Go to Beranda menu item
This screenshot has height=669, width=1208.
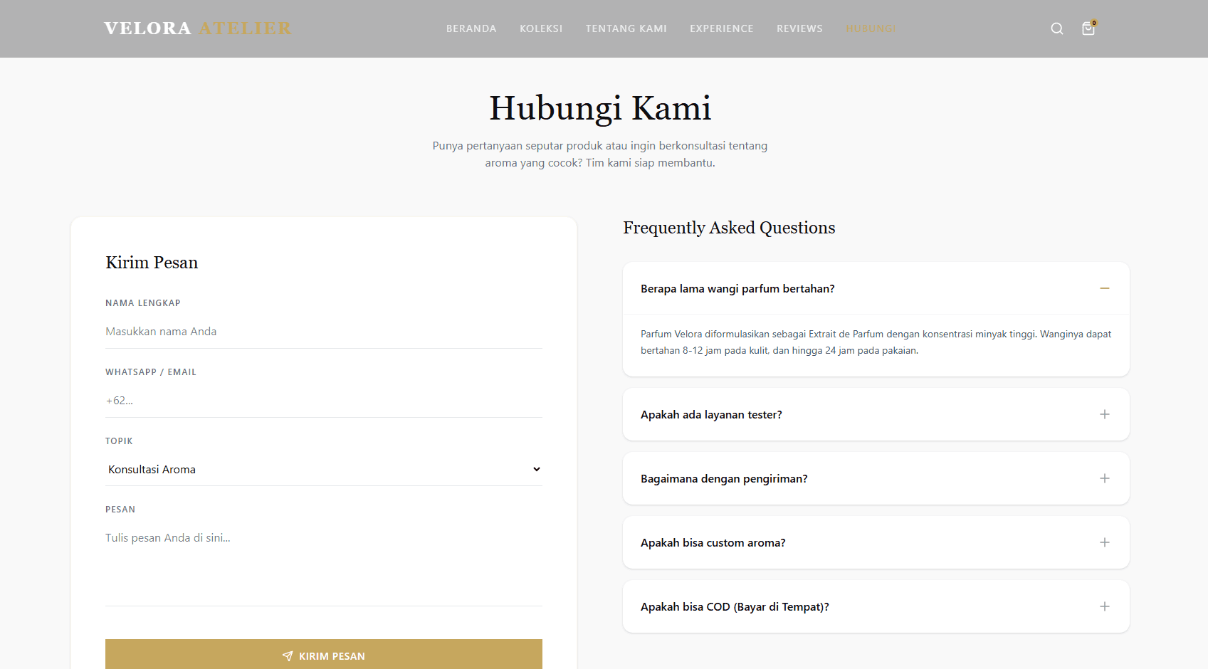tap(471, 28)
